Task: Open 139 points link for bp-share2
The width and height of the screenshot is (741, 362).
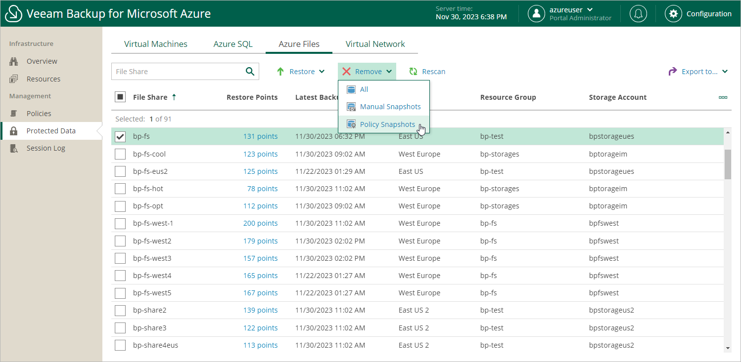Action: [260, 310]
